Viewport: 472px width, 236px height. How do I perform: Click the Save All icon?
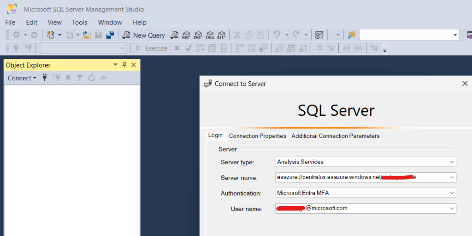pos(110,35)
